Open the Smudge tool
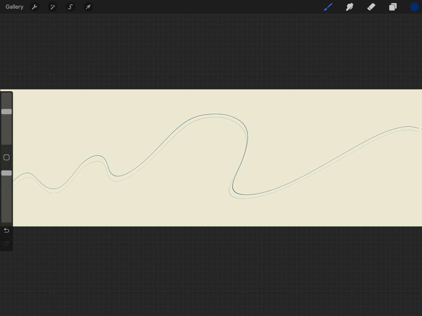This screenshot has height=316, width=422. (350, 7)
